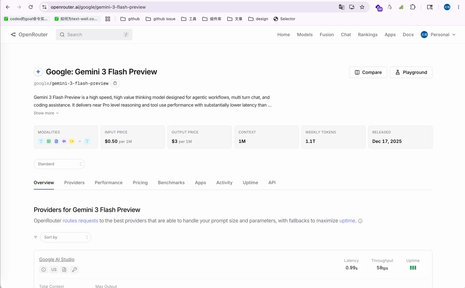Click the info icon next to uptime
Image resolution: width=465 pixels, height=288 pixels.
point(360,221)
